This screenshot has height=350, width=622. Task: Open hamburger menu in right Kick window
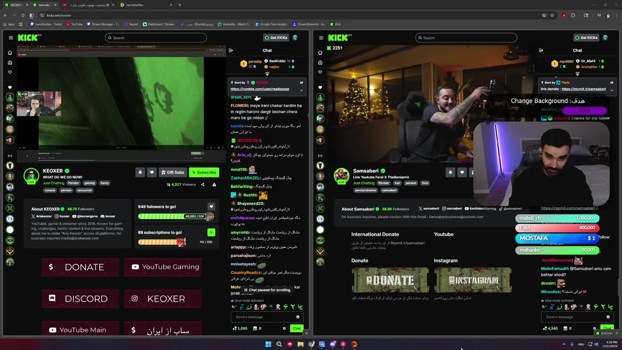point(321,37)
